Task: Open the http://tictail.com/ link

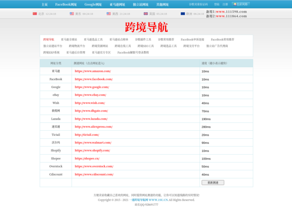Action: 87,135
